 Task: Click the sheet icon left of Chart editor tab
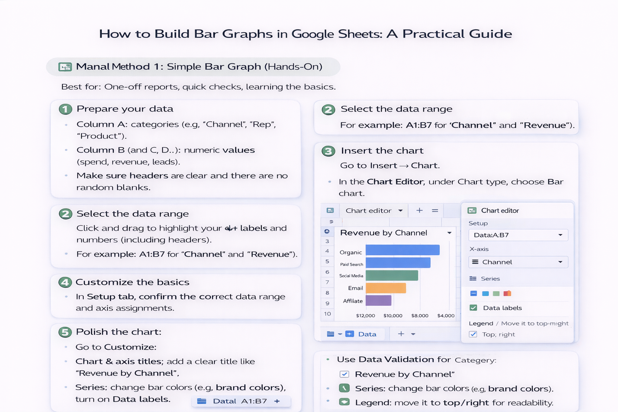click(x=330, y=210)
